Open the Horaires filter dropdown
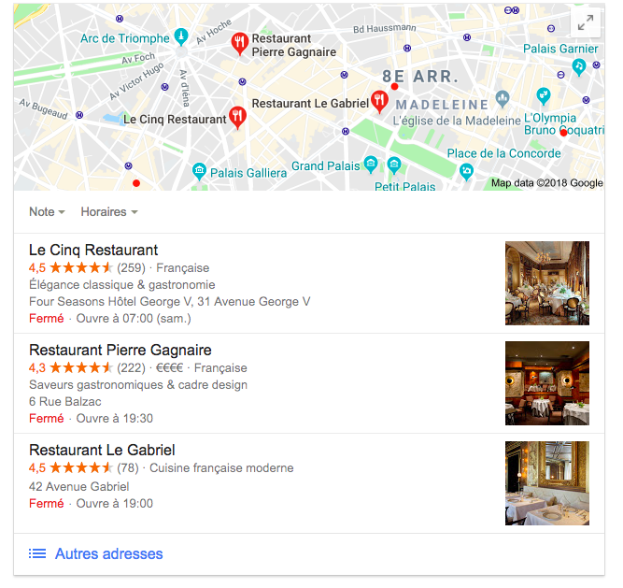The height and width of the screenshot is (588, 623). 109,212
